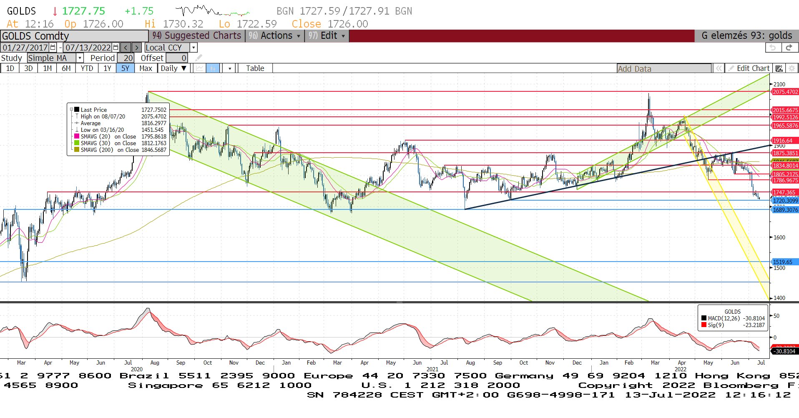Viewport: 799px width, 418px height.
Task: Click the SMAVG (20) magenta color swatch
Action: tap(77, 136)
